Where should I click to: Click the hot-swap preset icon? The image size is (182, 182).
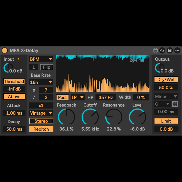162,50
